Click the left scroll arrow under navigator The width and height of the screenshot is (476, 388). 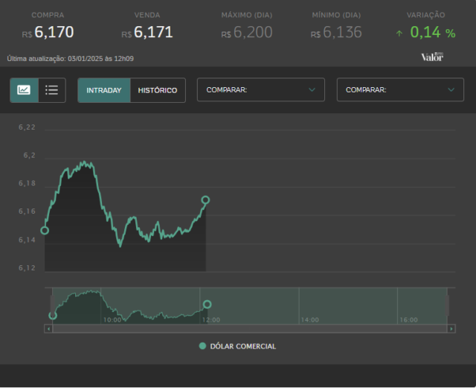click(x=48, y=328)
